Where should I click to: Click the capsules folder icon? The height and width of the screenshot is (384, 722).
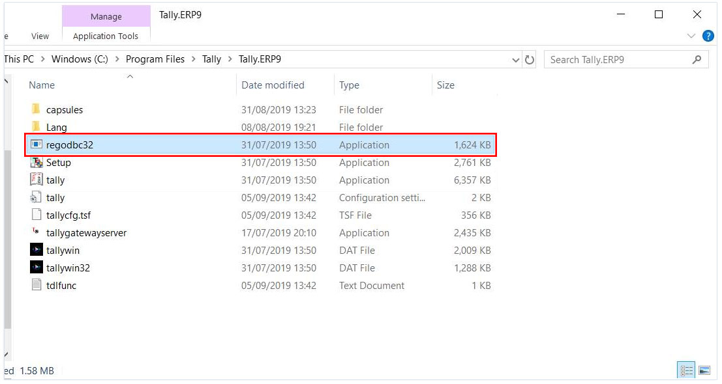pyautogui.click(x=36, y=109)
